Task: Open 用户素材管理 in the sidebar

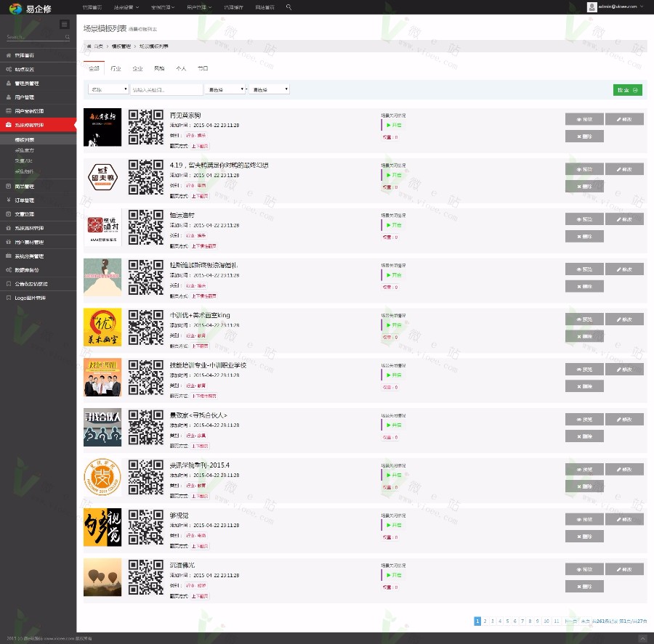Action: click(38, 242)
